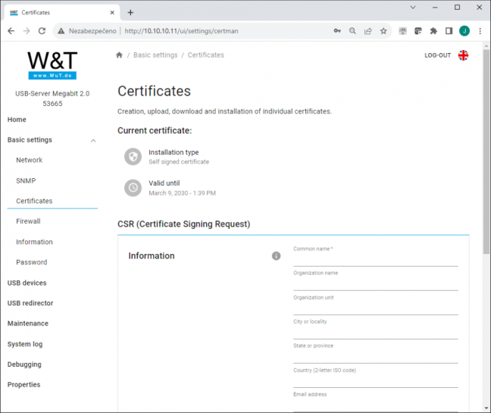Open Properties section
Image resolution: width=491 pixels, height=413 pixels.
coord(23,385)
